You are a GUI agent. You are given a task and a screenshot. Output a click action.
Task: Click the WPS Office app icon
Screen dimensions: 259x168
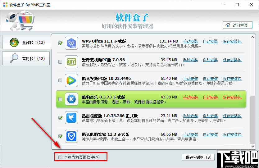71,43
